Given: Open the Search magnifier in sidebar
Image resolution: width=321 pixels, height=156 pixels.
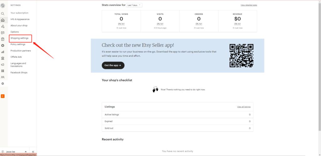Looking at the screenshot, I should click(x=3, y=14).
